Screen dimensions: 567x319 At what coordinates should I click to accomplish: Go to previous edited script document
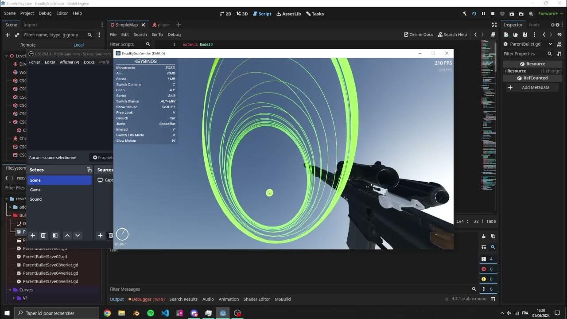475,35
